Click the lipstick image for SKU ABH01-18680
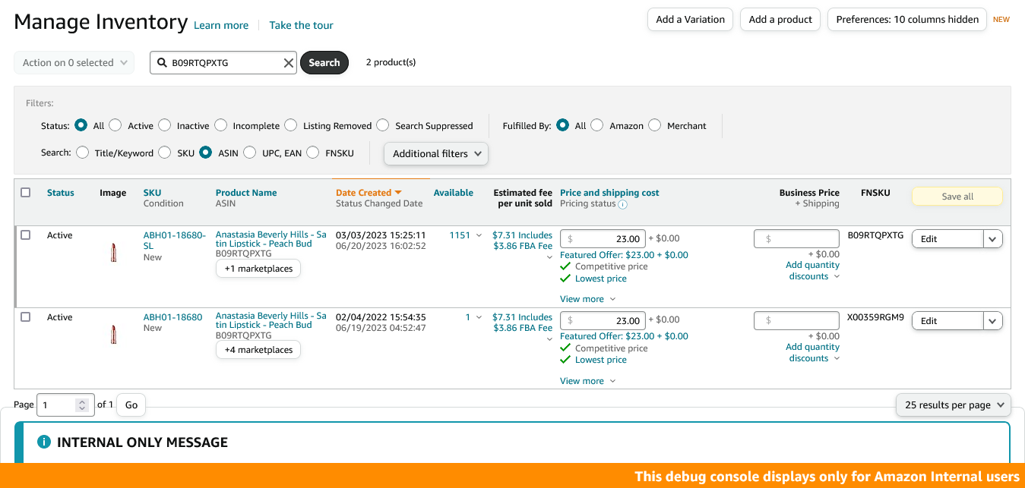 113,335
